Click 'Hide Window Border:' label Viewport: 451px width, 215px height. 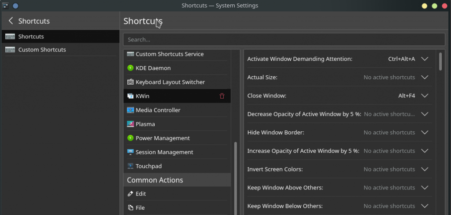[x=276, y=133]
